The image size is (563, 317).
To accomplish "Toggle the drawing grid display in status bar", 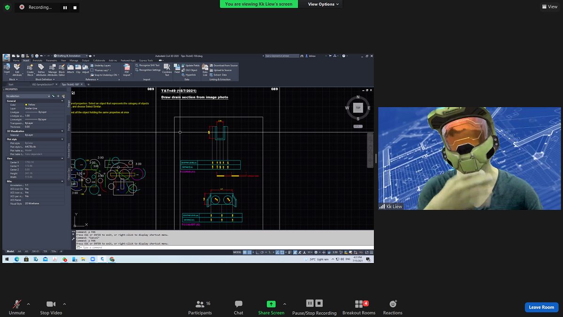I will pos(245,252).
